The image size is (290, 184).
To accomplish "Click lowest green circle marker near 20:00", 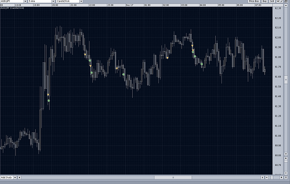I will [49, 101].
